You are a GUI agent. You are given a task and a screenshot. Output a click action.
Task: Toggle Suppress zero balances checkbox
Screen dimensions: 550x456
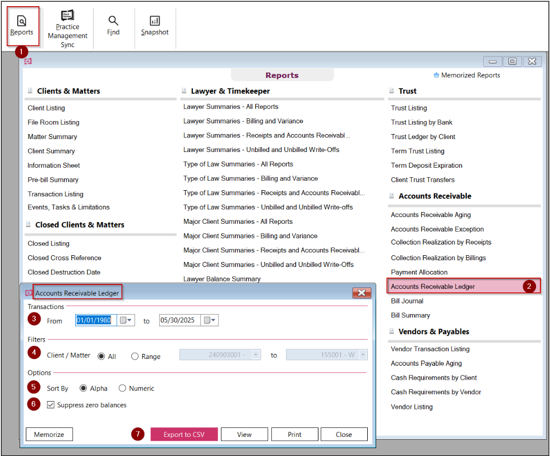[51, 405]
